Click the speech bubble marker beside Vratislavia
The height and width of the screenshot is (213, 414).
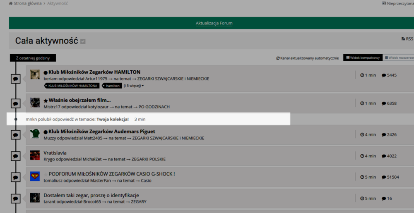pos(15,156)
